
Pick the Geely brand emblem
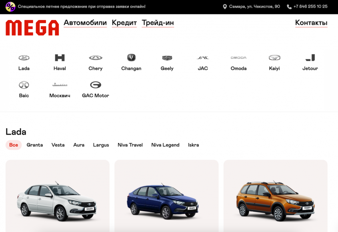pyautogui.click(x=167, y=58)
